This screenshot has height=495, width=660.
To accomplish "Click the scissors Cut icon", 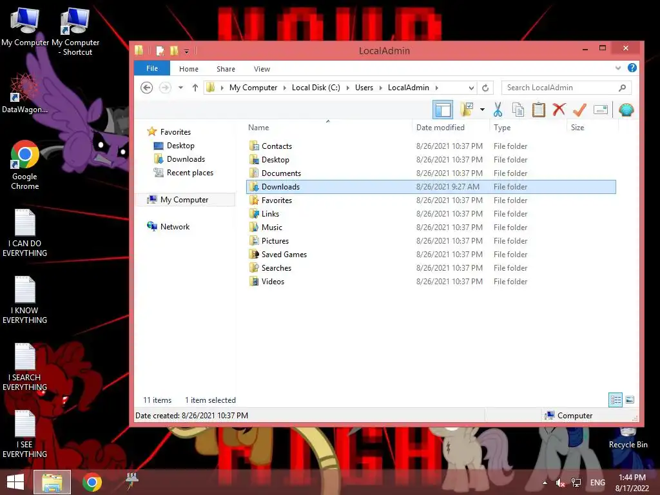I will [498, 110].
